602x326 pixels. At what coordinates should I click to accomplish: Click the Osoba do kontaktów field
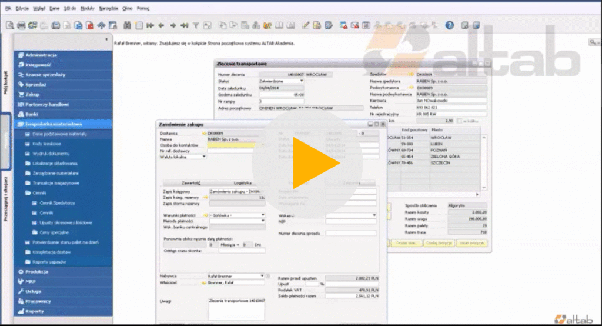pos(236,145)
